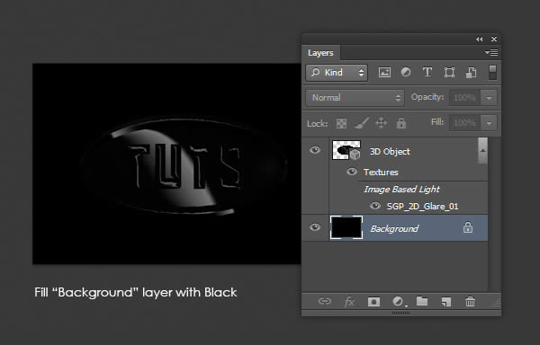Create new fill or adjustment layer icon
The width and height of the screenshot is (540, 345).
399,302
